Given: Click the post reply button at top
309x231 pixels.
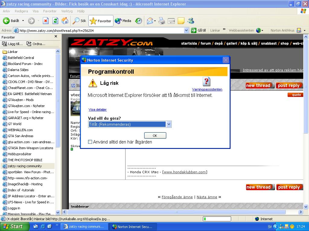Looking at the screenshot, I should click(288, 85).
